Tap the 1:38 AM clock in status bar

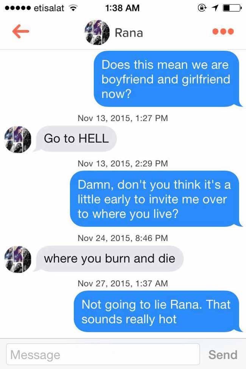(122, 8)
